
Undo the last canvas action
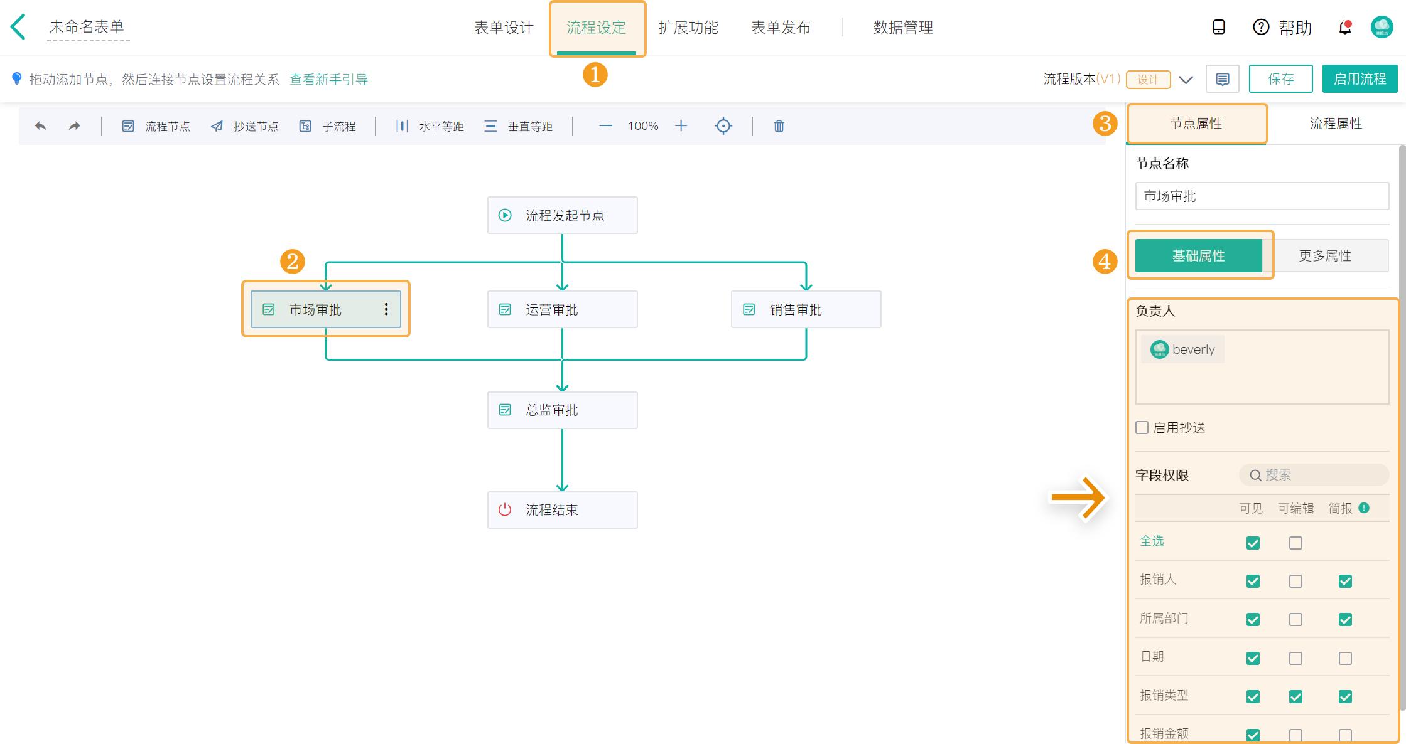tap(40, 125)
